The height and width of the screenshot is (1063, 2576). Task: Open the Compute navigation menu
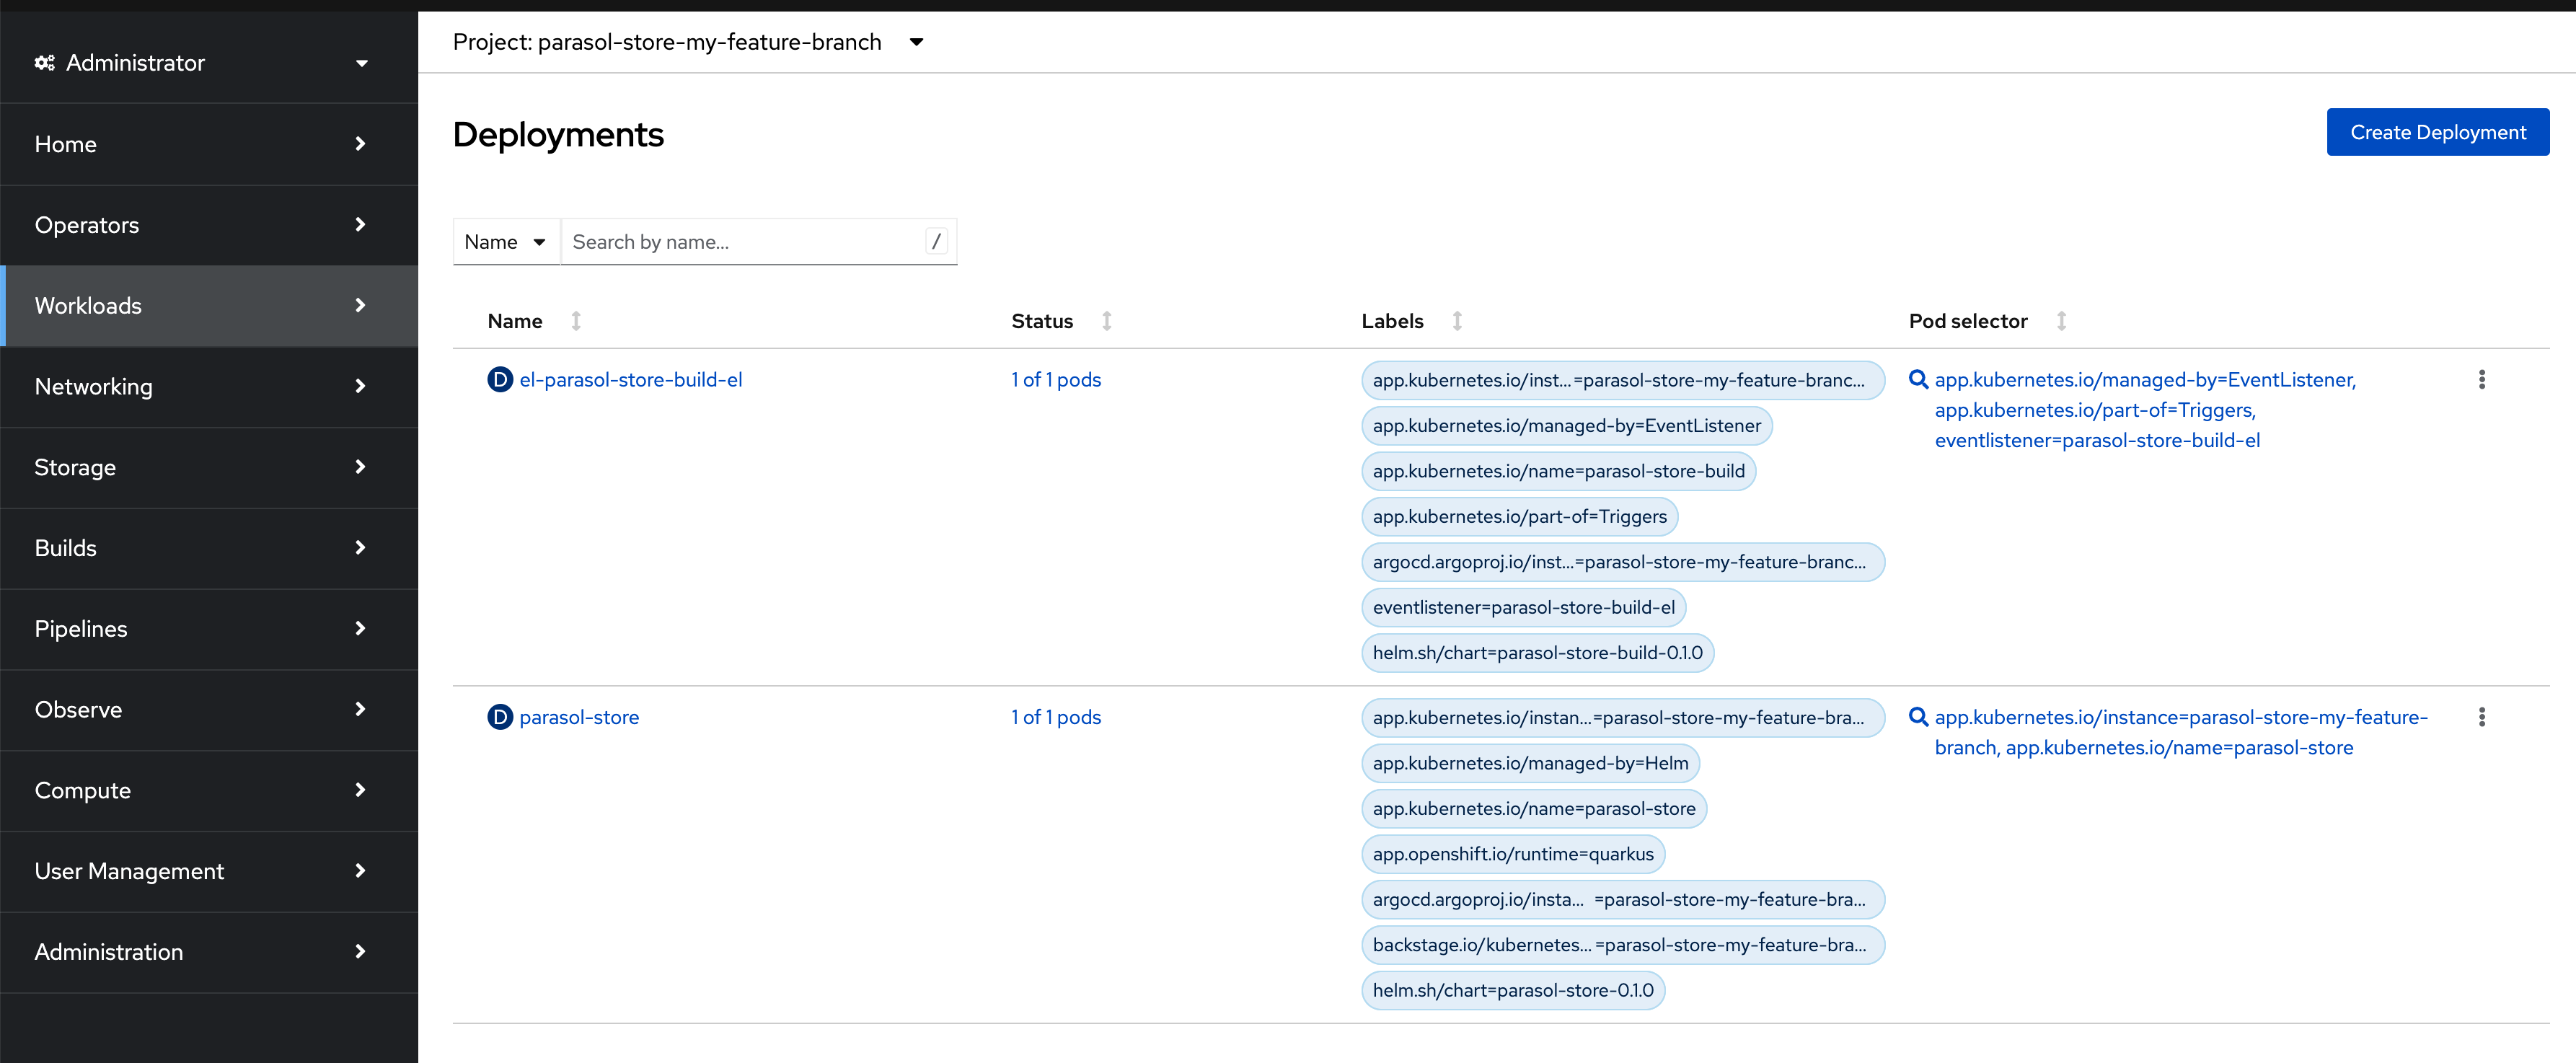208,791
